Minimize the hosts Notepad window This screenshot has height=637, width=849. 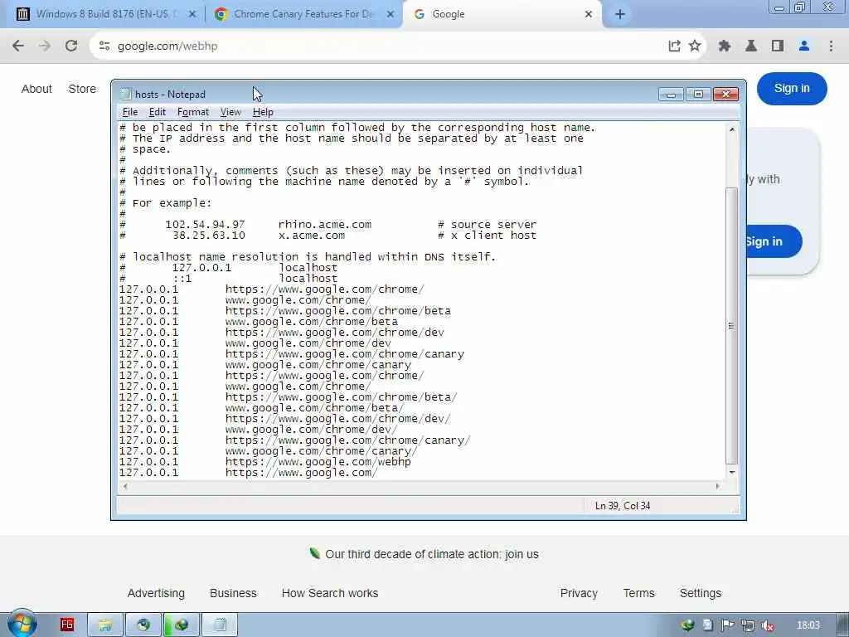(671, 95)
